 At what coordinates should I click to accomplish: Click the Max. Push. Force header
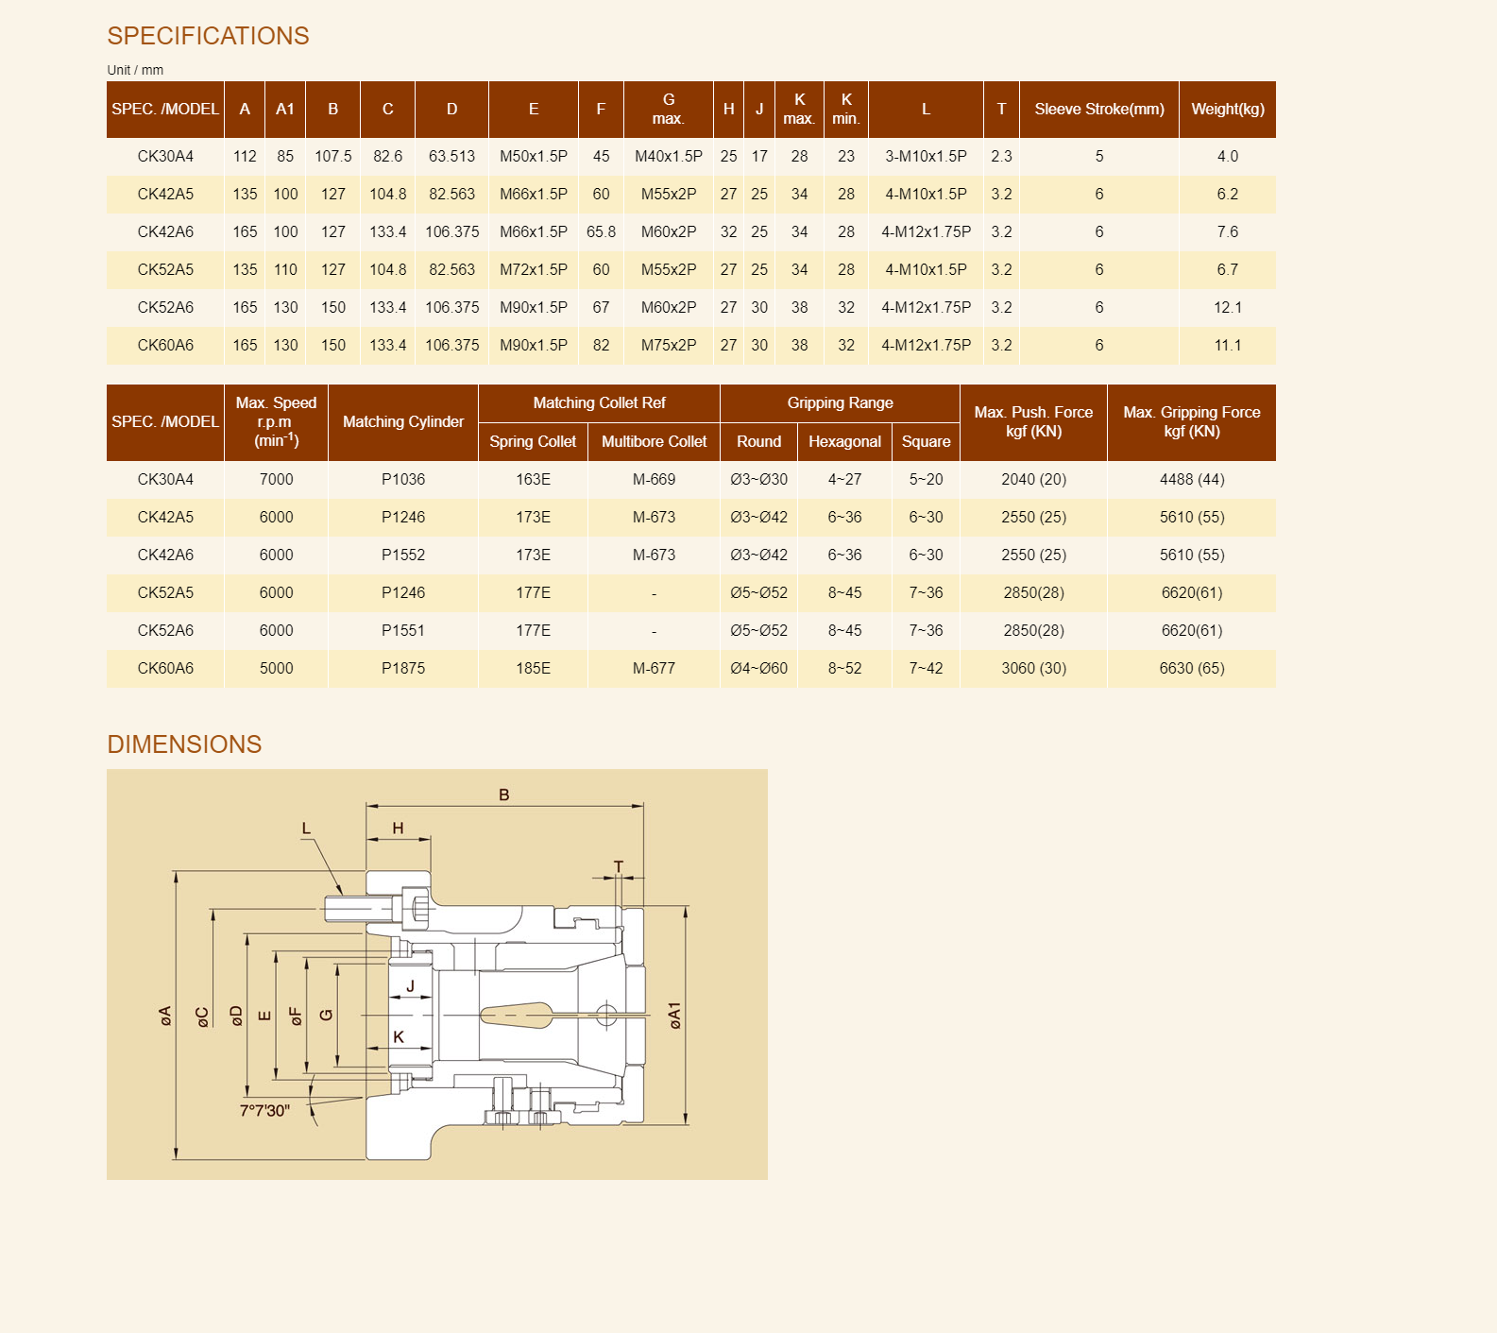[x=1033, y=422]
